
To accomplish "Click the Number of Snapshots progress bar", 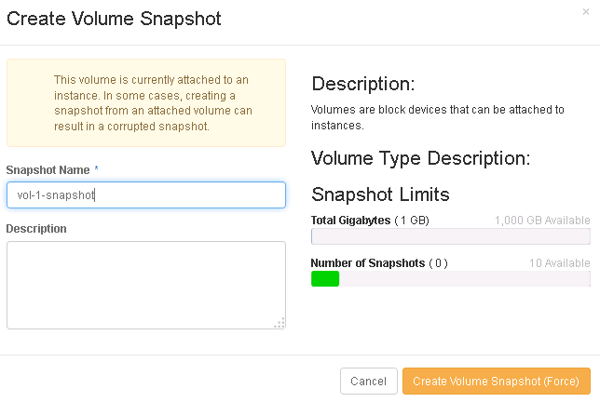I will (450, 279).
